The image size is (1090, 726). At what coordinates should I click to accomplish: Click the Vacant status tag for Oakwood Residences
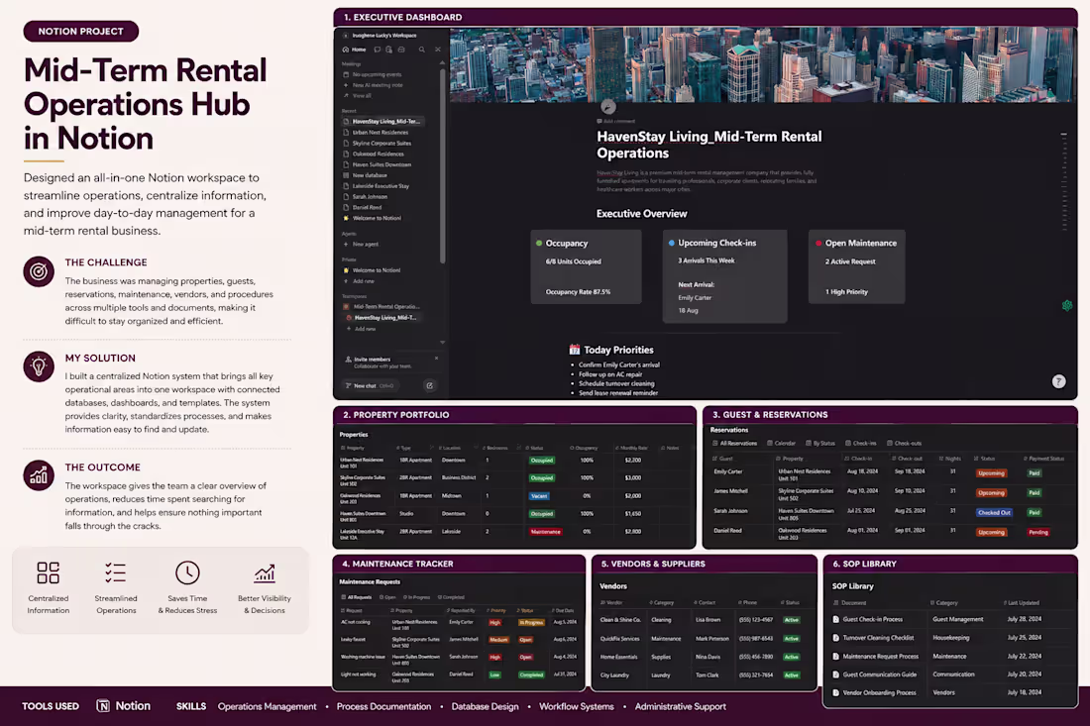pyautogui.click(x=539, y=496)
